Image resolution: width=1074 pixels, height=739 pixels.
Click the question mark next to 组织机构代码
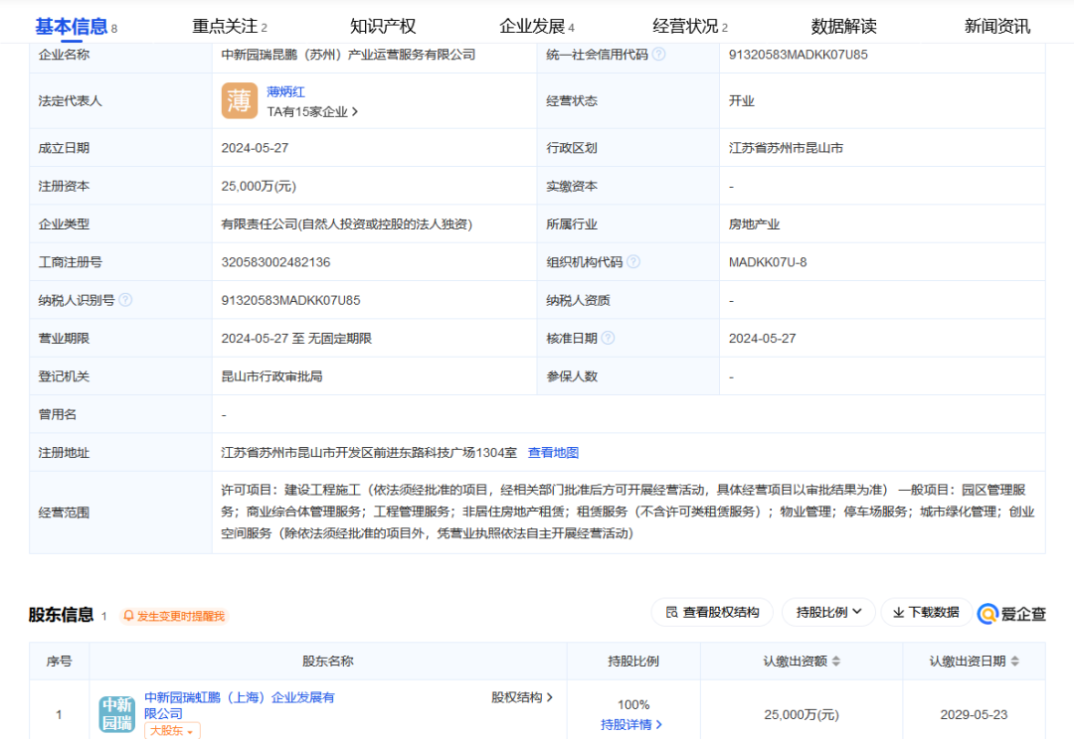tap(634, 260)
